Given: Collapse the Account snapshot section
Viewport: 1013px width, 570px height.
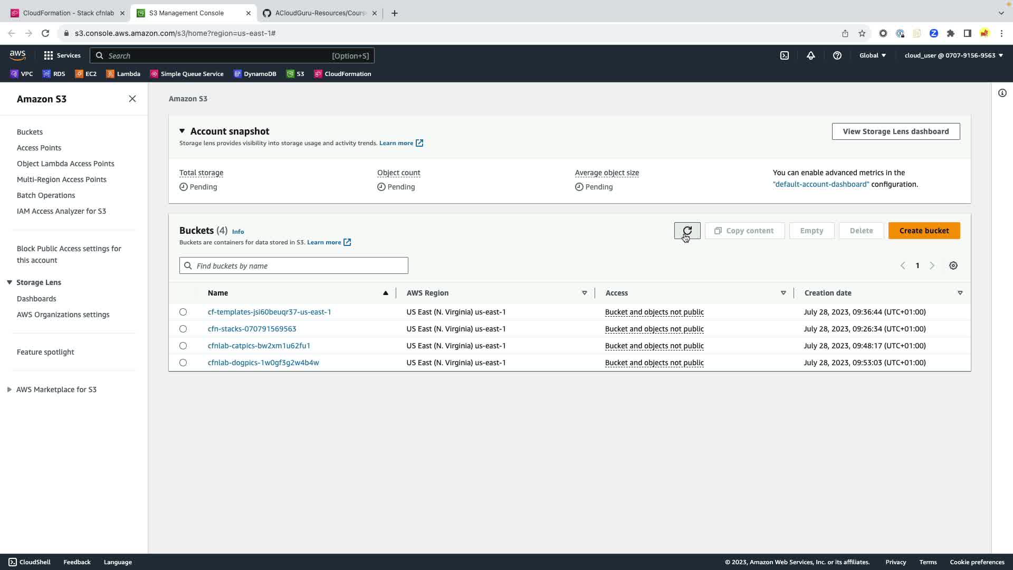Looking at the screenshot, I should 182,131.
